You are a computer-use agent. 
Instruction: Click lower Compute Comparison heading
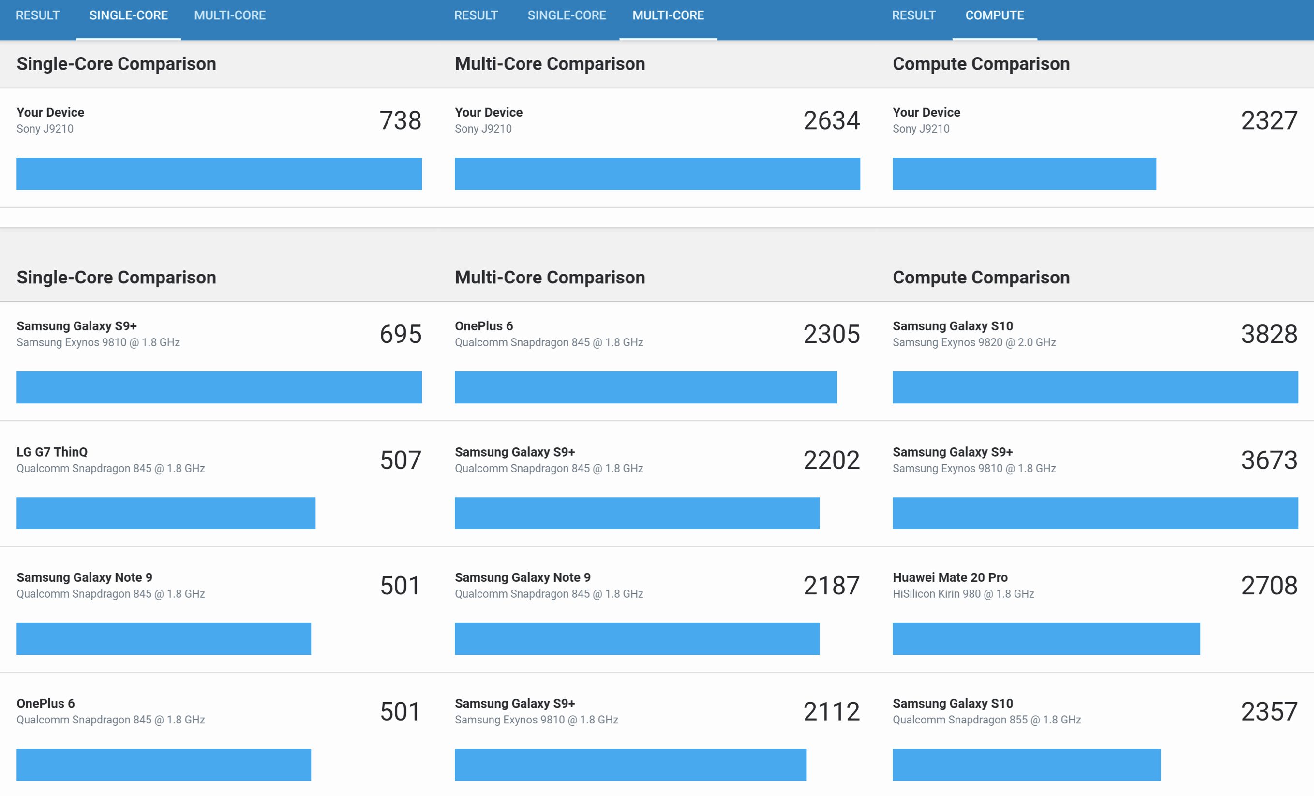click(x=981, y=278)
